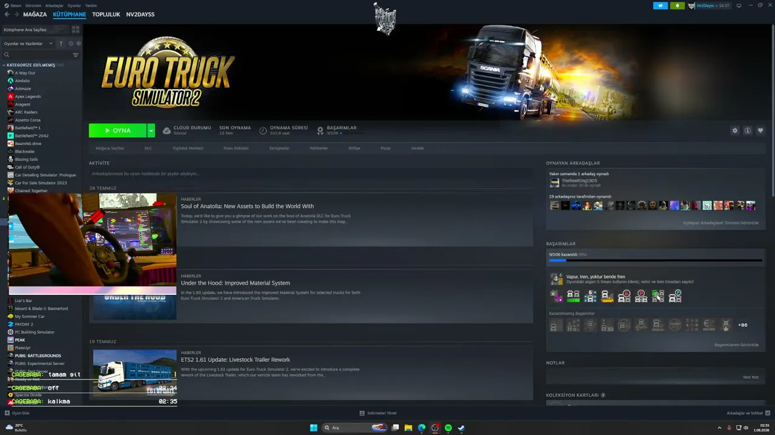
Task: Open Topluluk Merkezi link
Action: [188, 148]
